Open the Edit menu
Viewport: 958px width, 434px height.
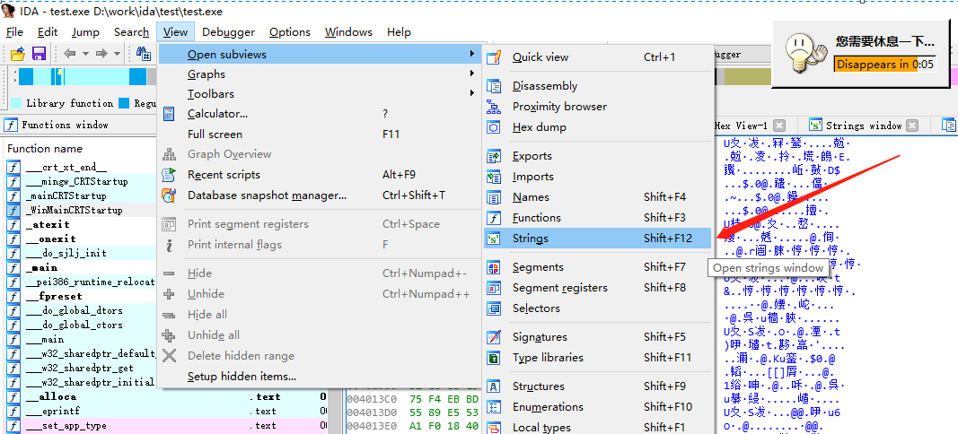pos(48,31)
